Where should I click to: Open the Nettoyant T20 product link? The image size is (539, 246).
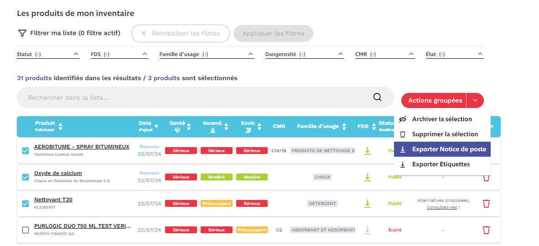click(x=53, y=200)
